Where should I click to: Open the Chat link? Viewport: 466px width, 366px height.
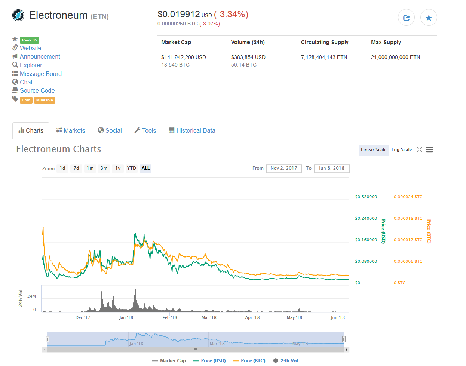click(26, 82)
